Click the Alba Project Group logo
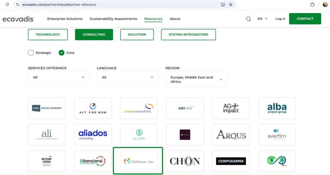 (277, 108)
